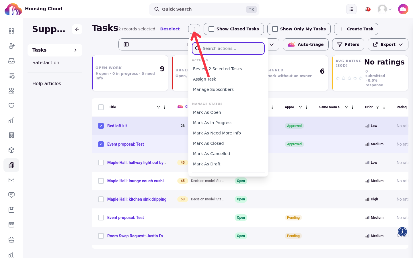Check Maple Hall: kitchen sink dripping checkbox

point(101,199)
